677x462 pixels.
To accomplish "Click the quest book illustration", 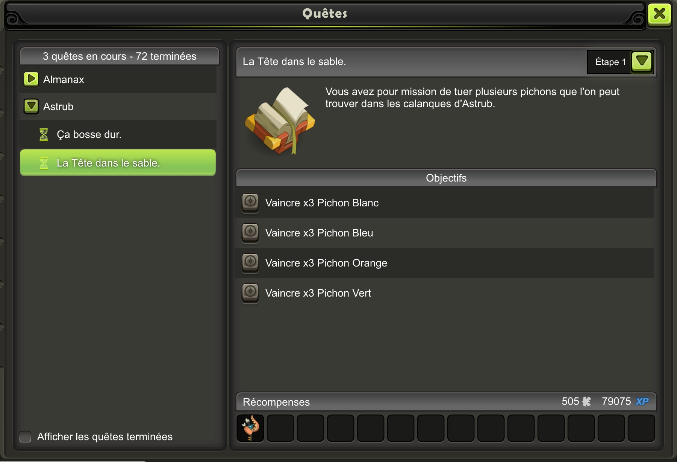I will pyautogui.click(x=280, y=121).
